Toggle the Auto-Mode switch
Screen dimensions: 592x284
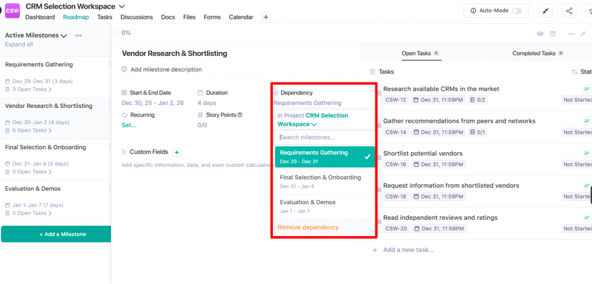[516, 11]
